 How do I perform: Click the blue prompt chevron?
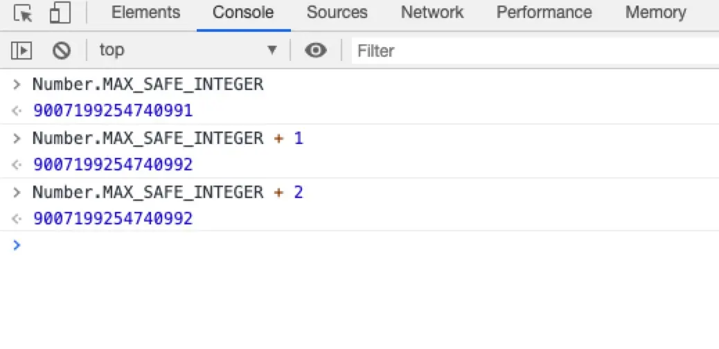click(x=17, y=245)
